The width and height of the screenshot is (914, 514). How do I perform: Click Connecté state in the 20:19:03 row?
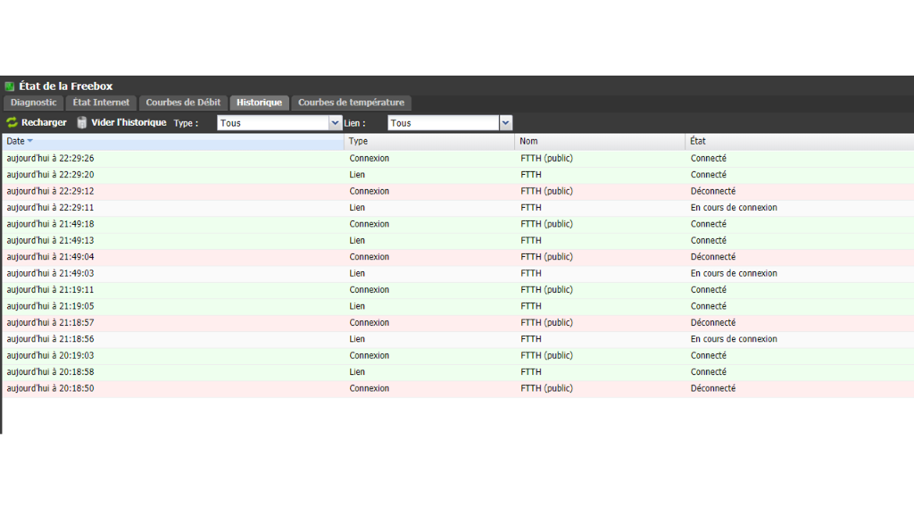708,355
